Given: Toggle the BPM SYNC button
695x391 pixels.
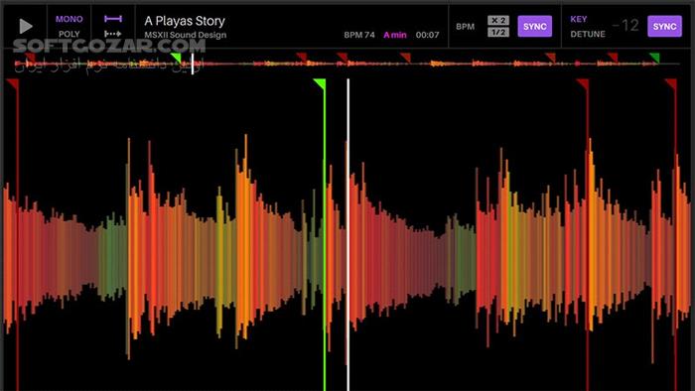Looking at the screenshot, I should [x=535, y=27].
